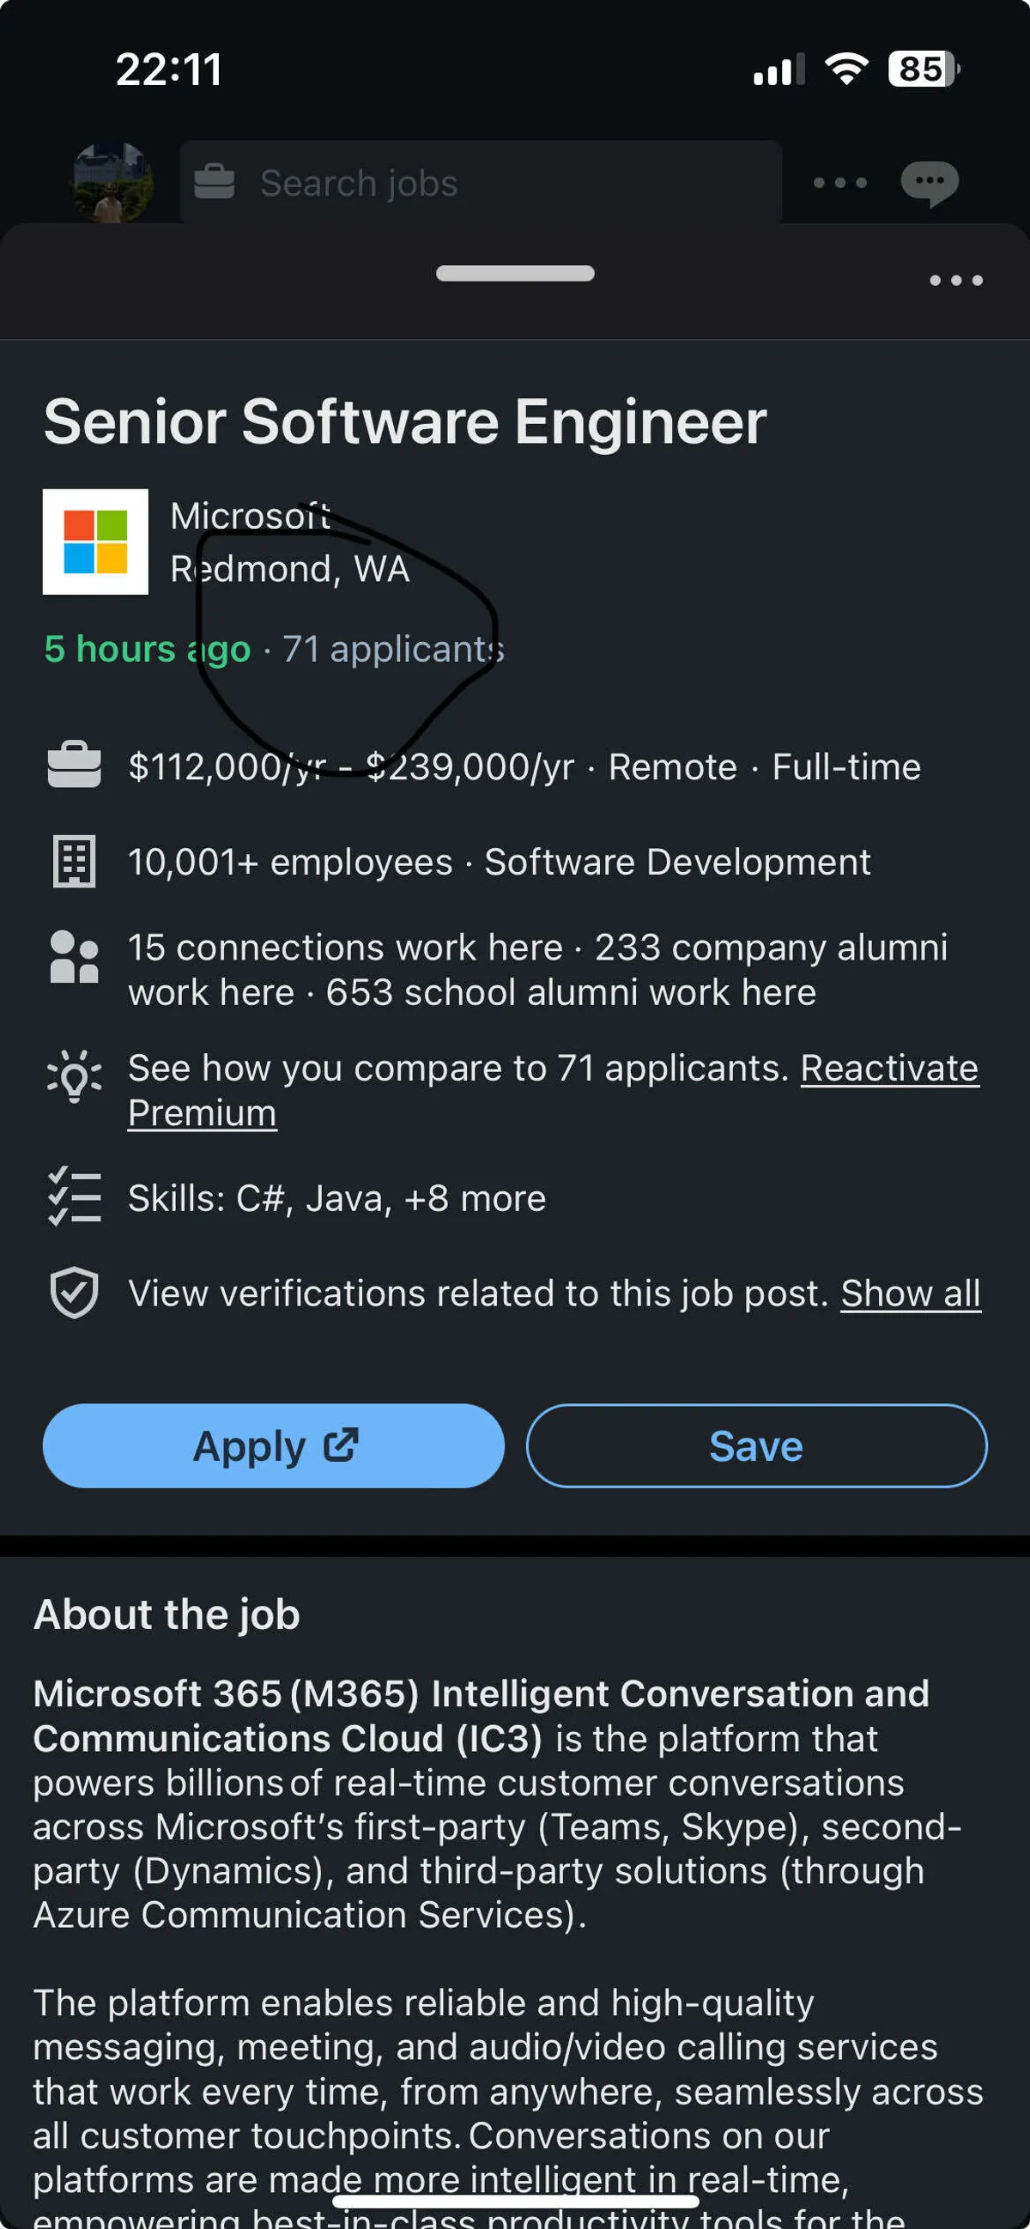
Task: Tap the connections people icon
Action: [75, 957]
